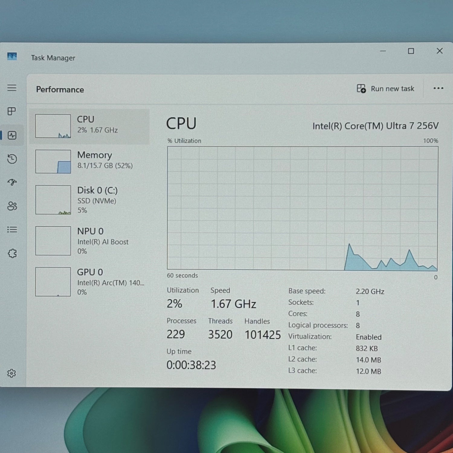453x453 pixels.
Task: Click the up time value 0:00:38:23
Action: coord(191,365)
